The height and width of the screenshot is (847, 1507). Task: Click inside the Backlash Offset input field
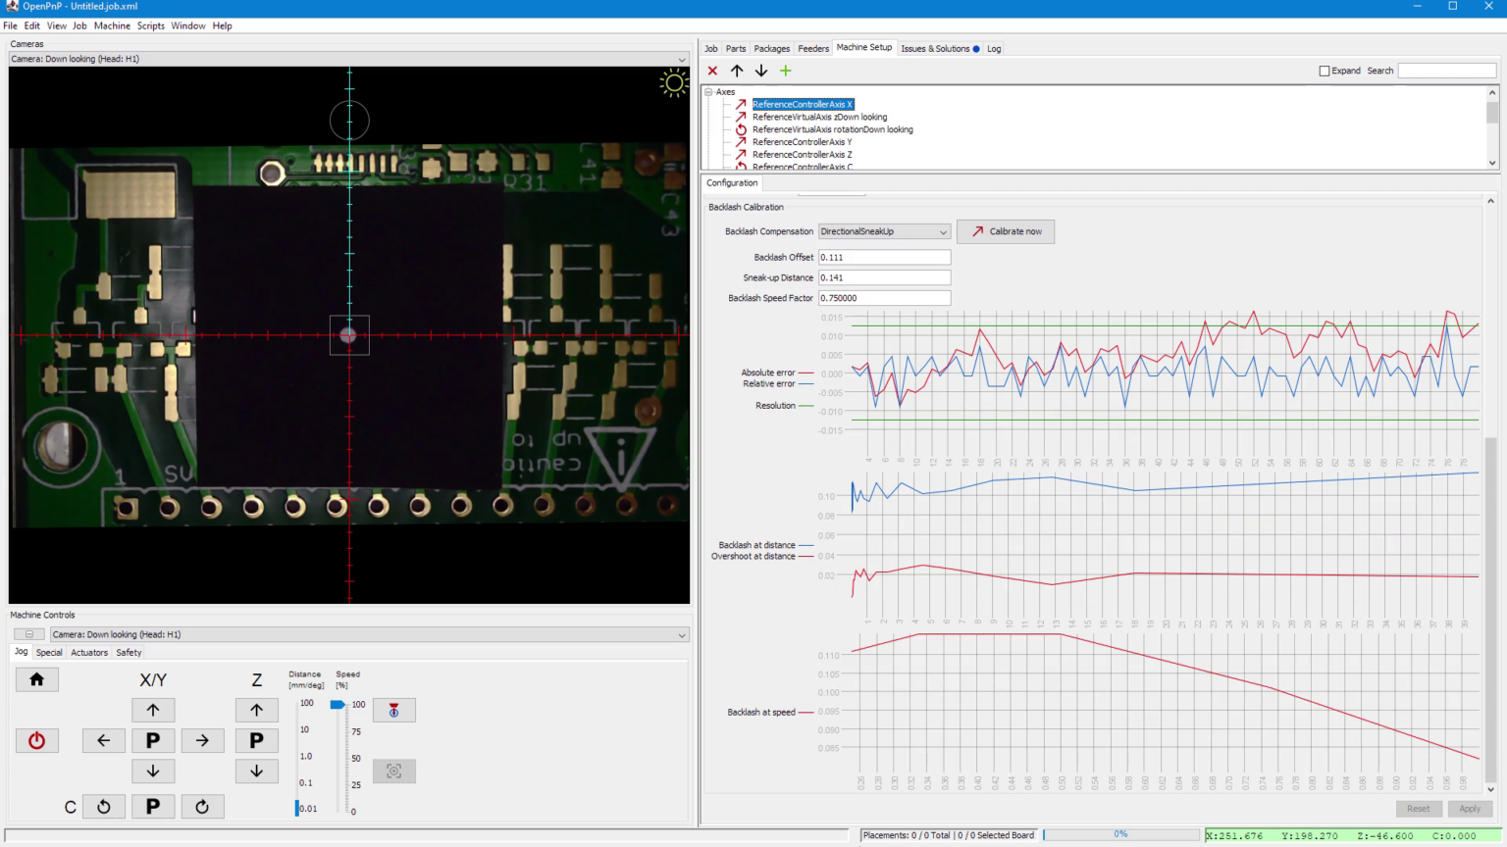coord(882,257)
